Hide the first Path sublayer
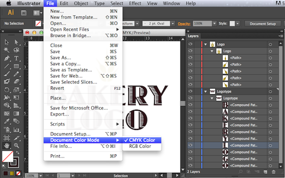Viewport: 285px width, 178px height. click(x=191, y=58)
